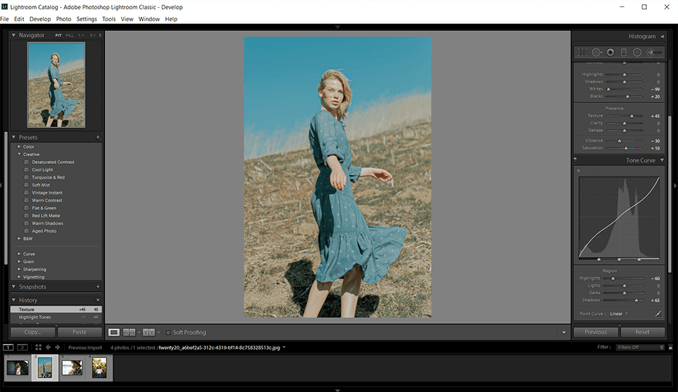This screenshot has height=392, width=678.
Task: Toggle the Tone Curve panel switch
Action: pyautogui.click(x=575, y=160)
